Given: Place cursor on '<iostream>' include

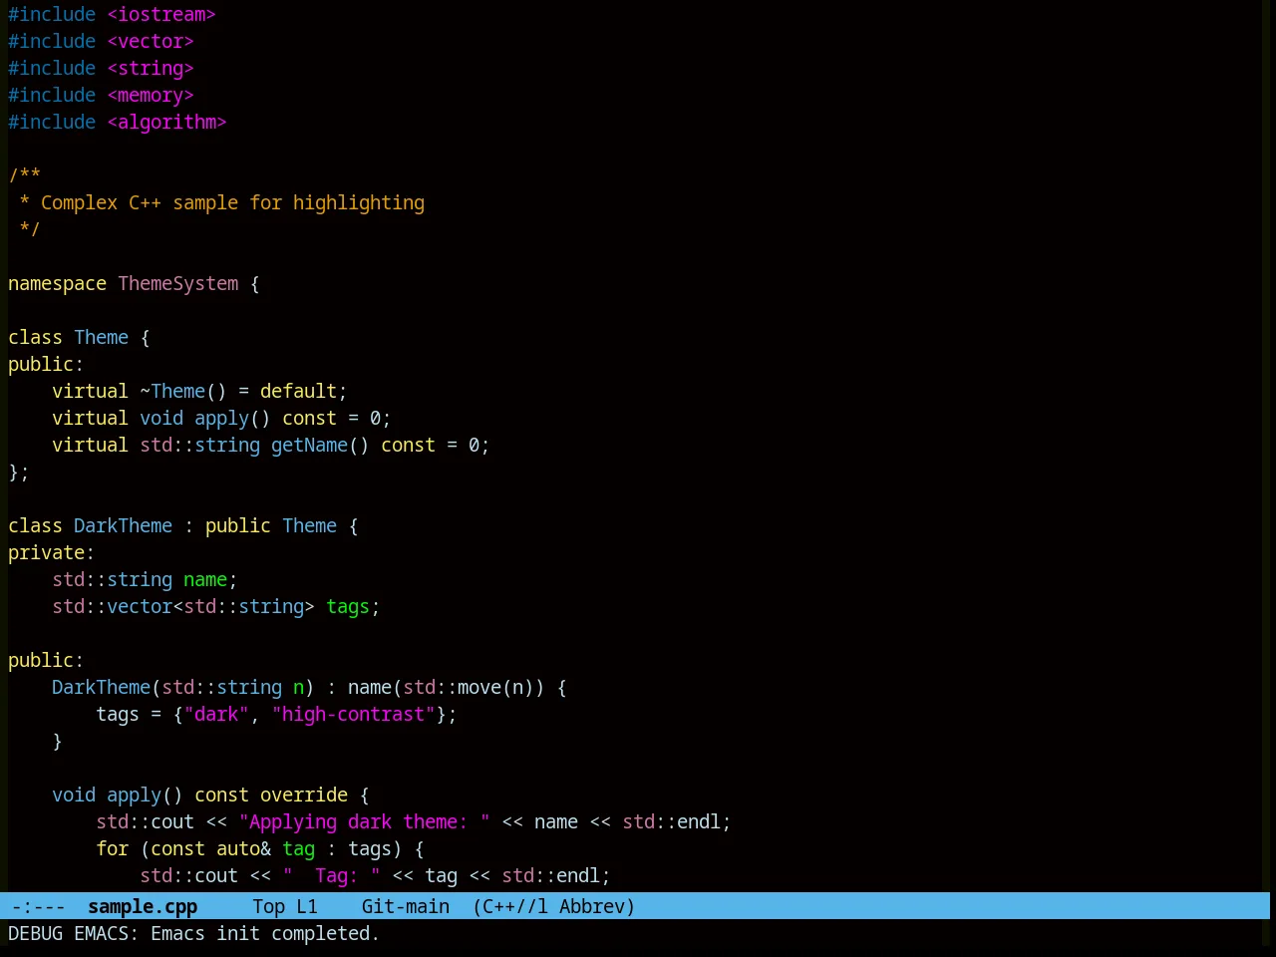Looking at the screenshot, I should tap(161, 14).
